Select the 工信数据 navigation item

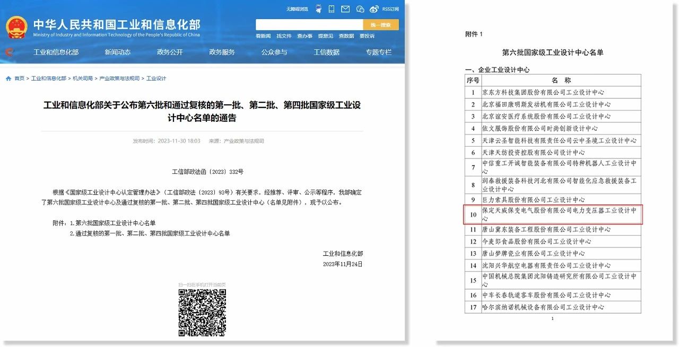pos(326,52)
